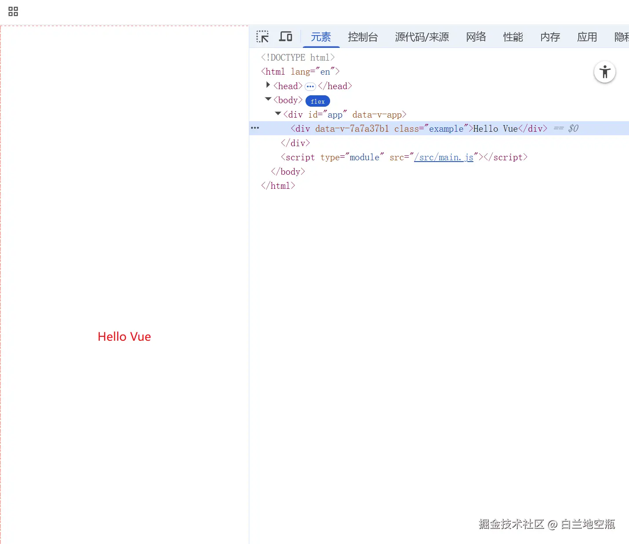The image size is (629, 544).
Task: Open the 应用 tab
Action: coord(587,37)
